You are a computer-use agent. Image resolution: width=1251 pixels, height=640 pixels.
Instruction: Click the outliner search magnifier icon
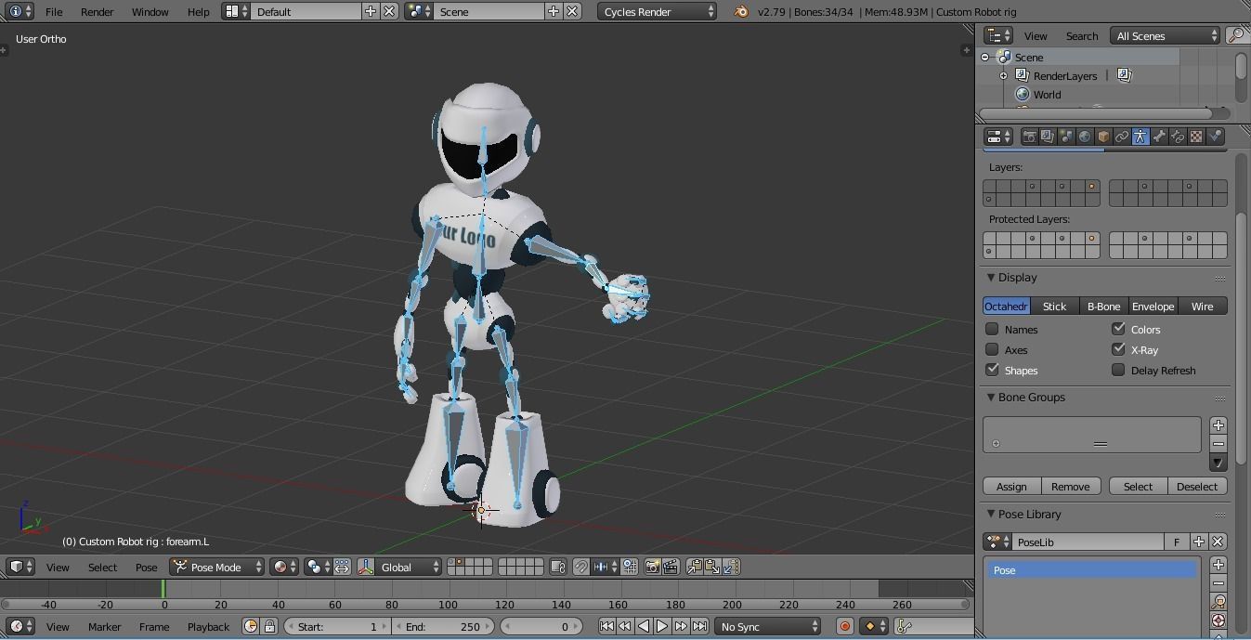click(1236, 35)
